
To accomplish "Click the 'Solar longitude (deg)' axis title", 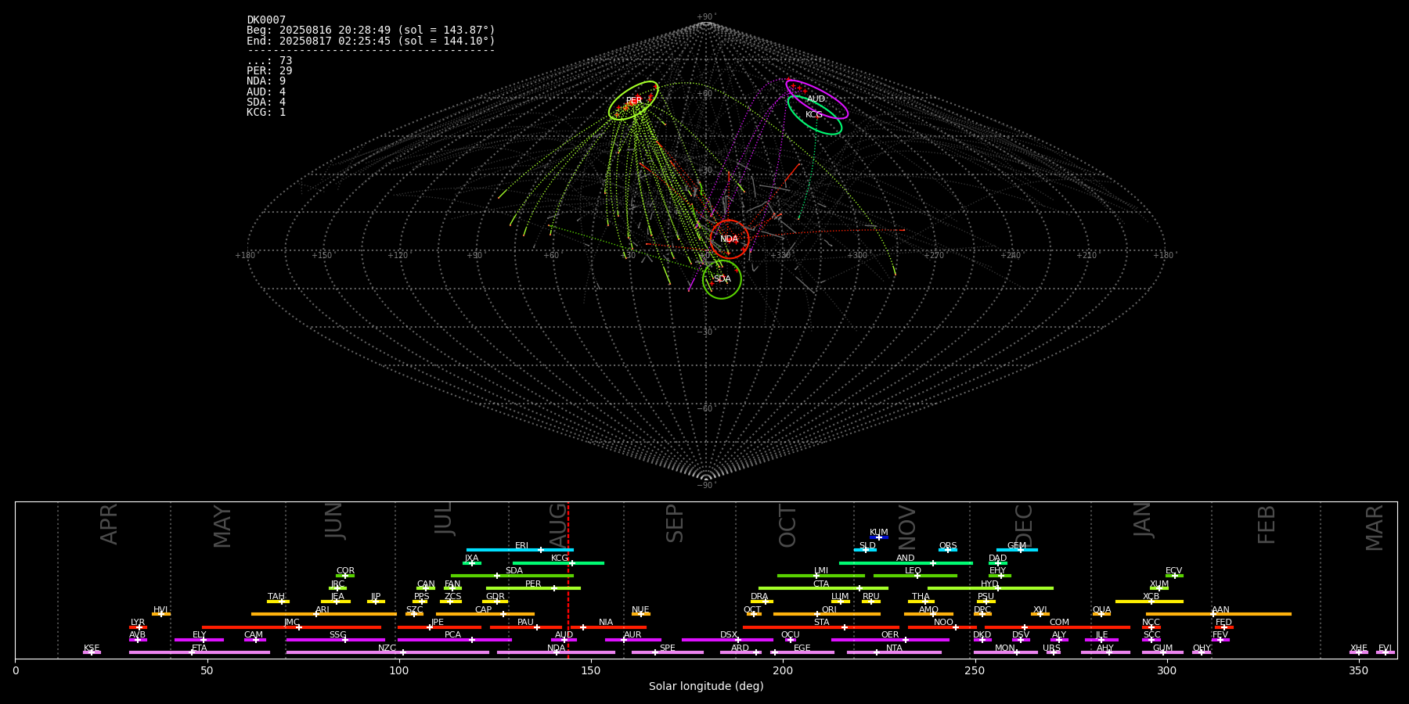I will click(x=706, y=687).
